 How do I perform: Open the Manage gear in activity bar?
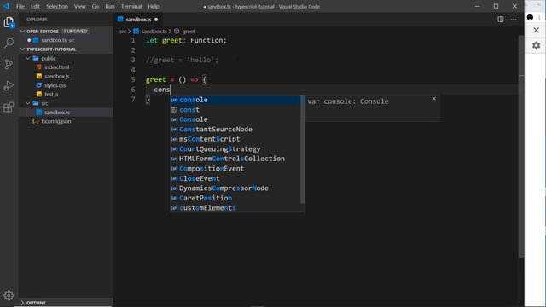pyautogui.click(x=9, y=296)
